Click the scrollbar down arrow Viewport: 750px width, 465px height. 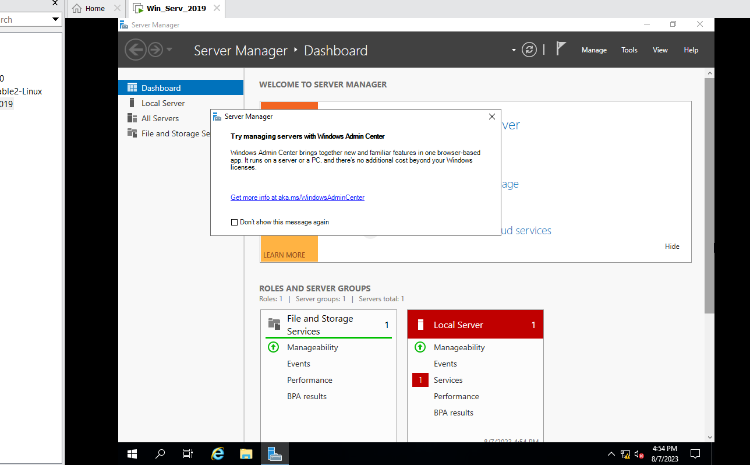pyautogui.click(x=709, y=437)
